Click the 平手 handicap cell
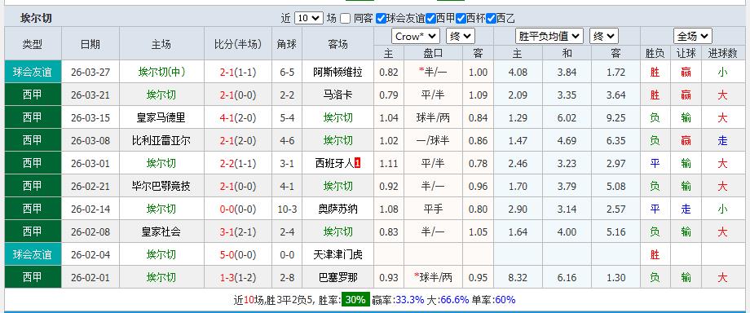Viewport: 750px width, 313px height. [x=433, y=209]
